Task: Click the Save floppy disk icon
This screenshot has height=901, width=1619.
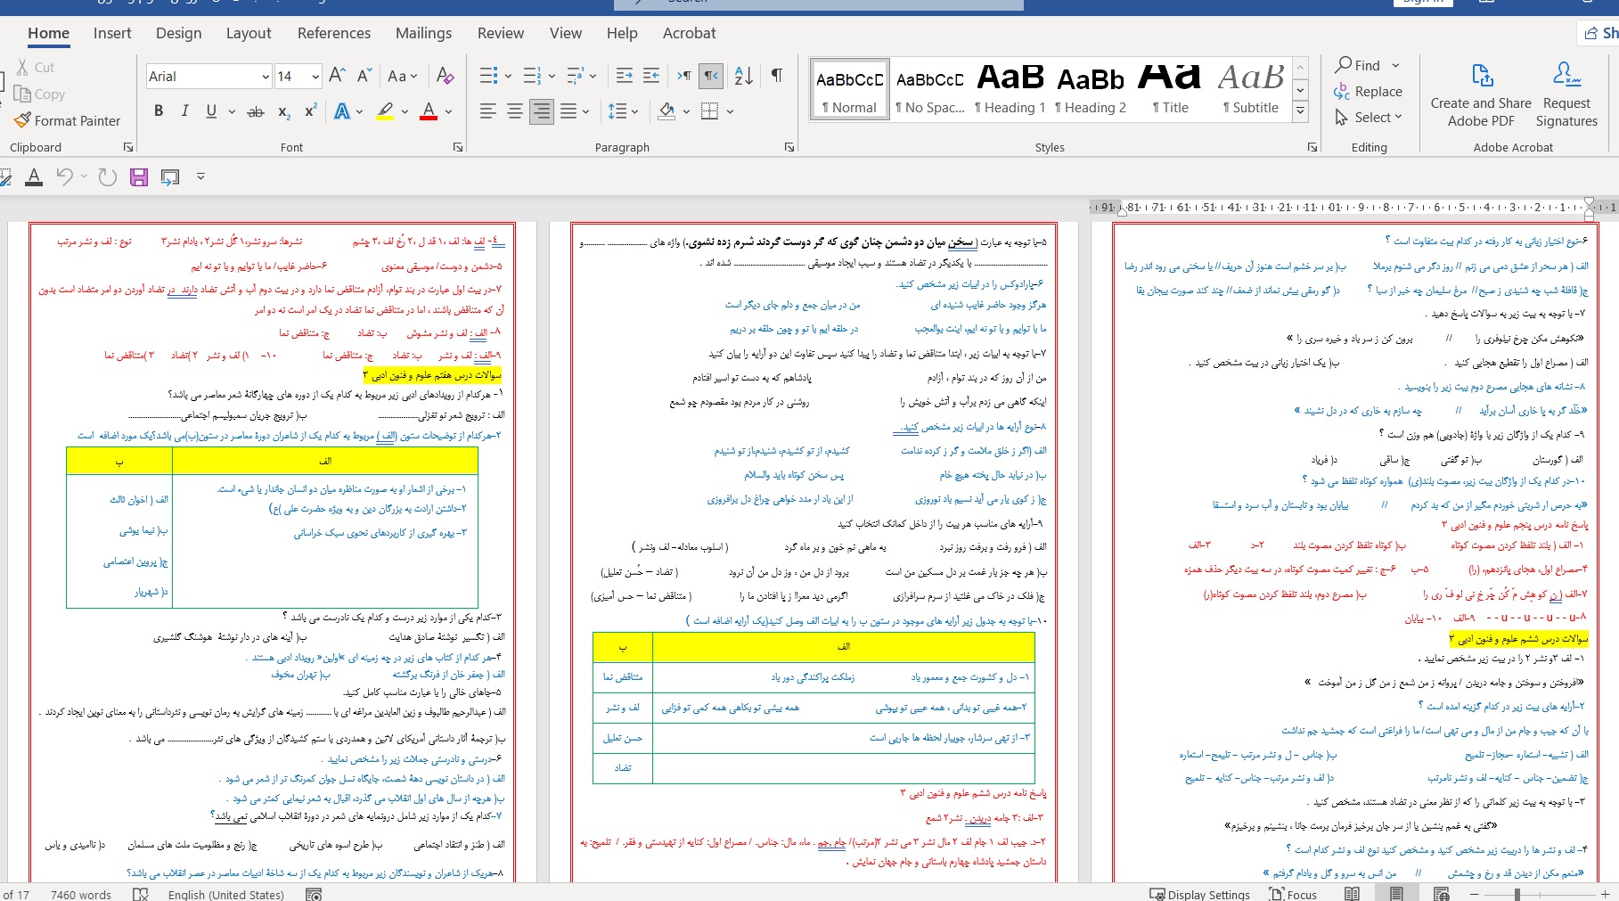Action: tap(139, 177)
